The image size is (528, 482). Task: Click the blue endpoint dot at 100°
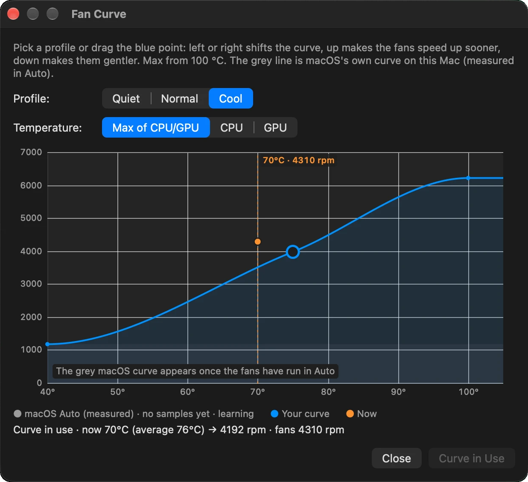pyautogui.click(x=468, y=178)
